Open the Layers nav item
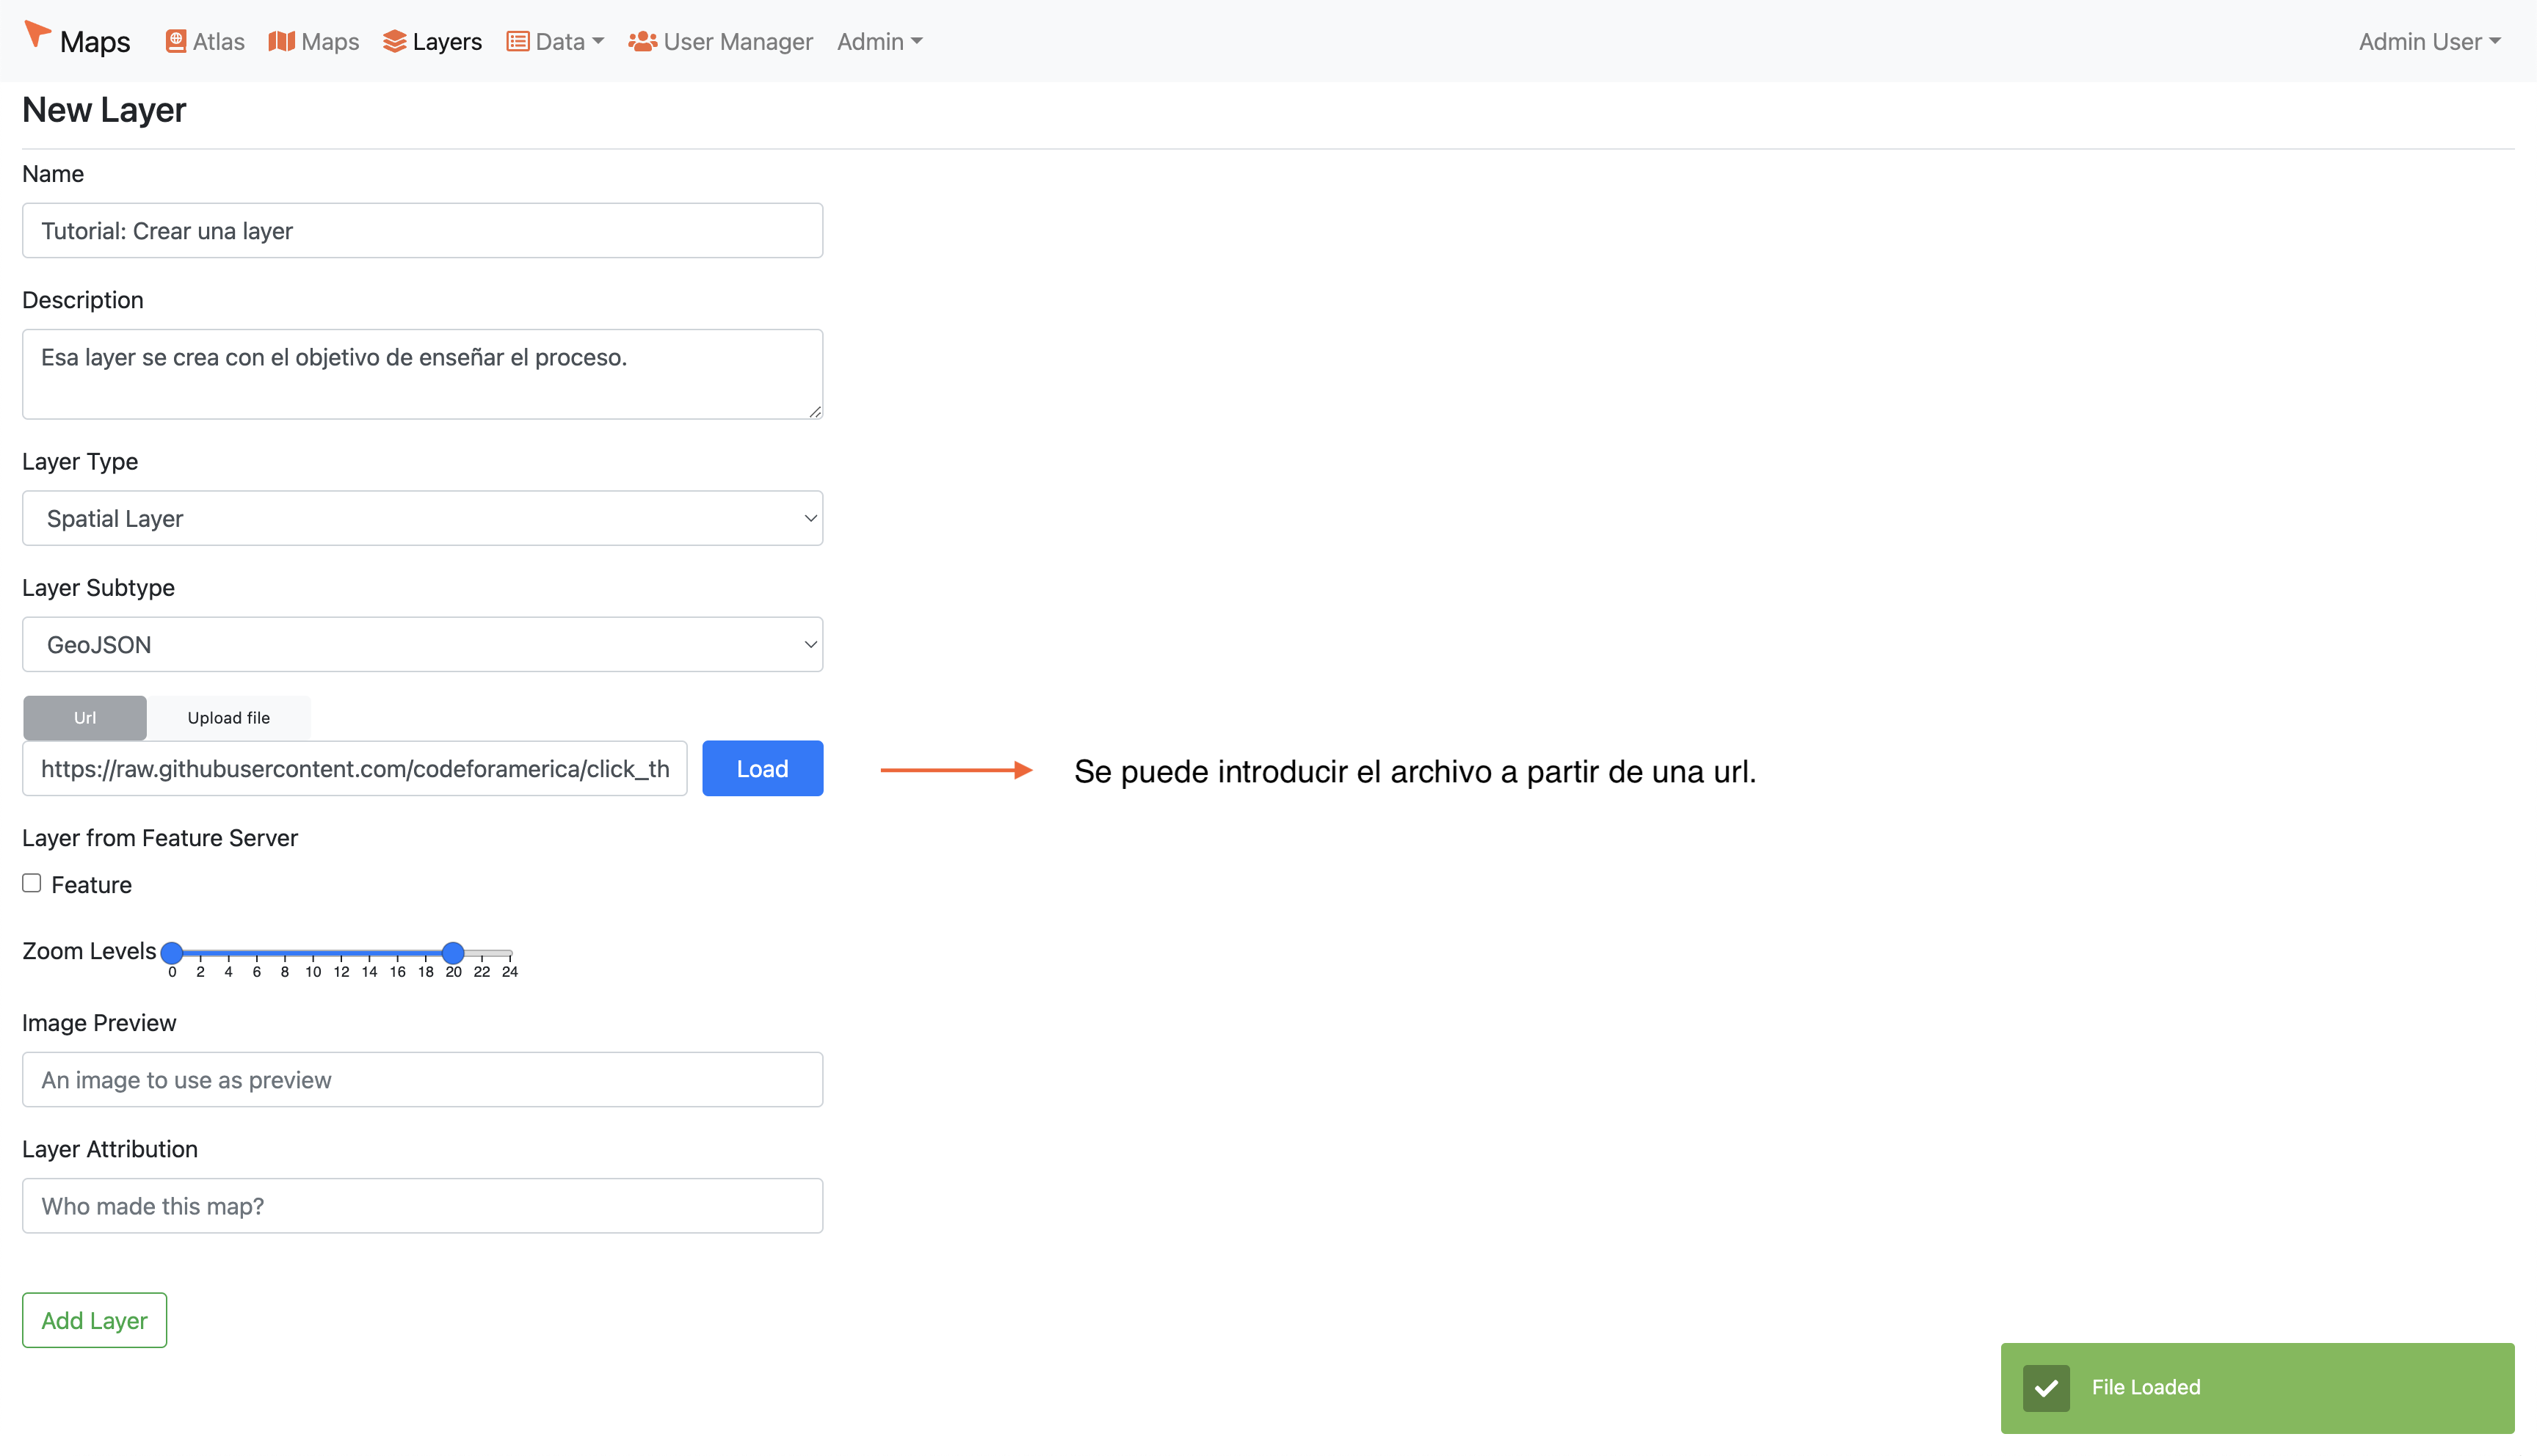Viewport: 2537px width, 1456px height. [432, 41]
